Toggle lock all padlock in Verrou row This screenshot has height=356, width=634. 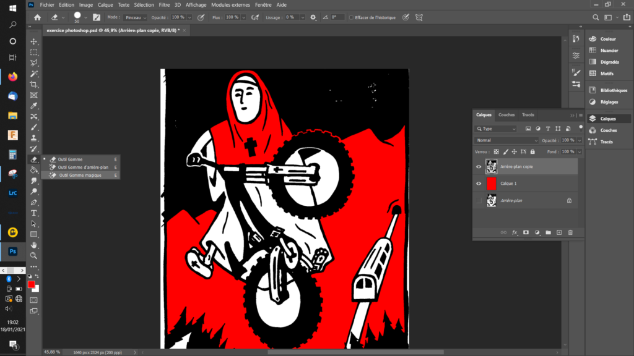pos(532,152)
